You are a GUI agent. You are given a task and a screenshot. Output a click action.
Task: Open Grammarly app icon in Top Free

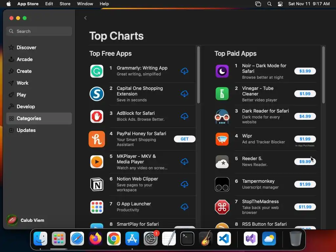click(x=97, y=71)
